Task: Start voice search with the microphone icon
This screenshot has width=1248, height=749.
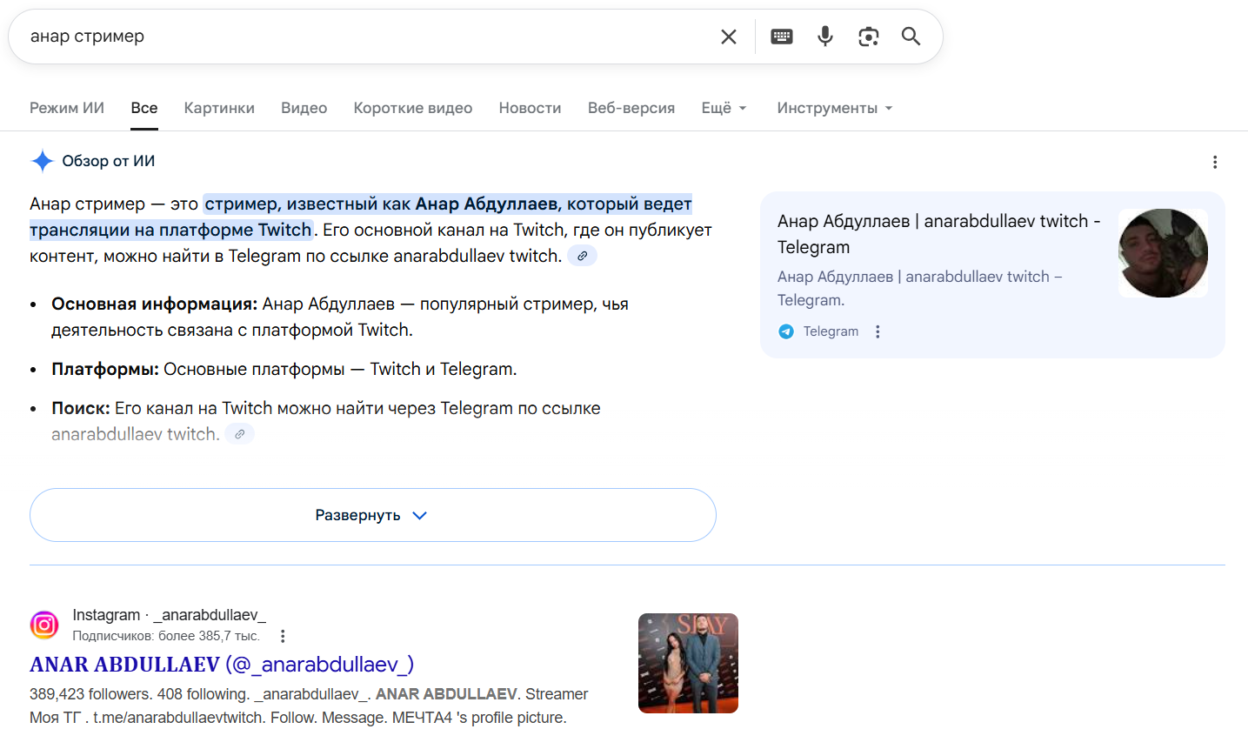Action: pyautogui.click(x=825, y=37)
